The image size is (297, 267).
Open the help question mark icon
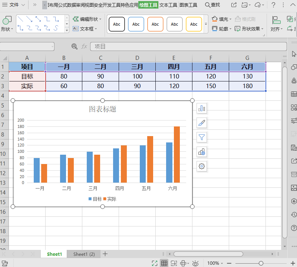pos(273,5)
